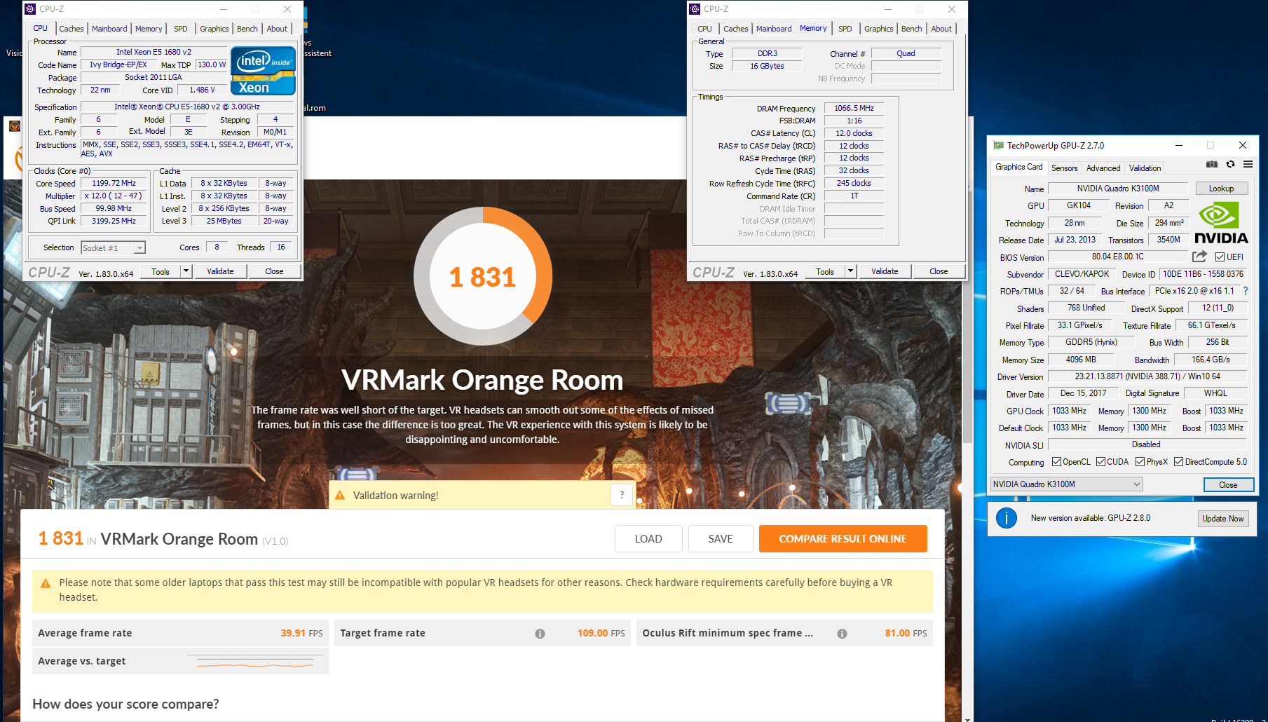Click the Oculus Rift minimum spec info icon

point(842,634)
